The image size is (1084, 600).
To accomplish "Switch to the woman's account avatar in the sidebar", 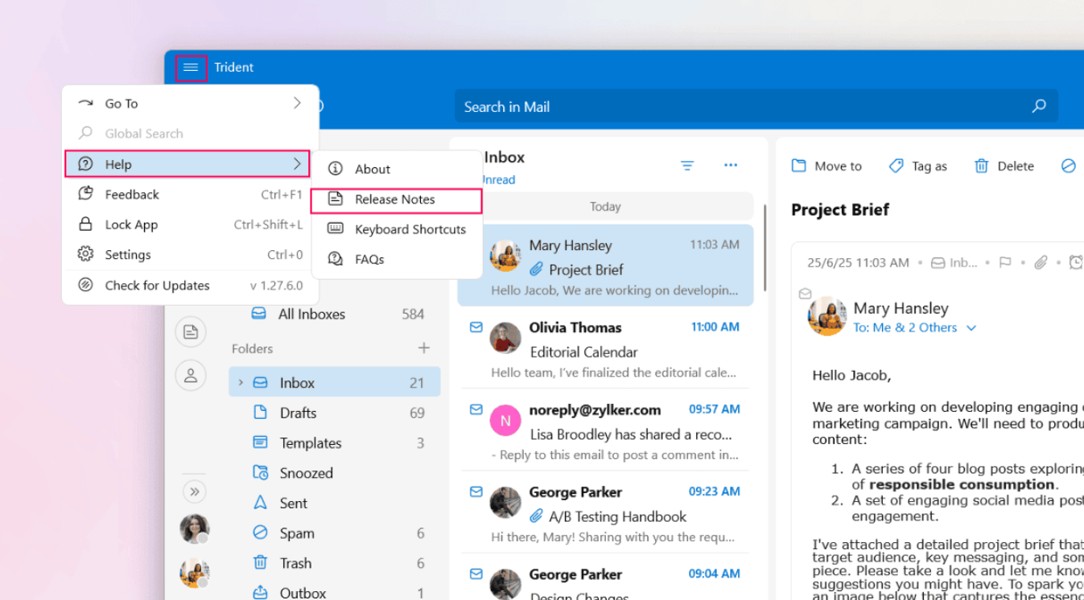I will [x=195, y=528].
